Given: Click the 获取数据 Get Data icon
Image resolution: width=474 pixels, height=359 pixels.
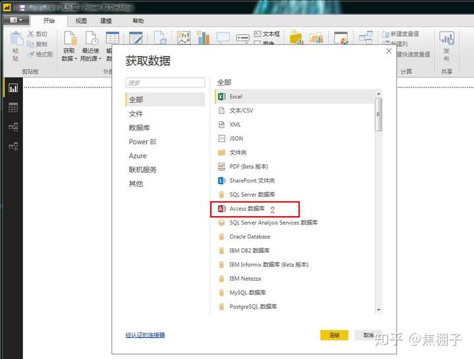Looking at the screenshot, I should (x=70, y=40).
